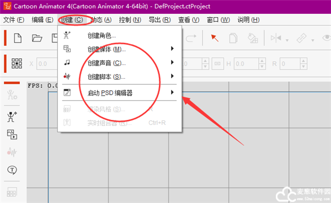Click the copy pages toolbar icon

233,38
